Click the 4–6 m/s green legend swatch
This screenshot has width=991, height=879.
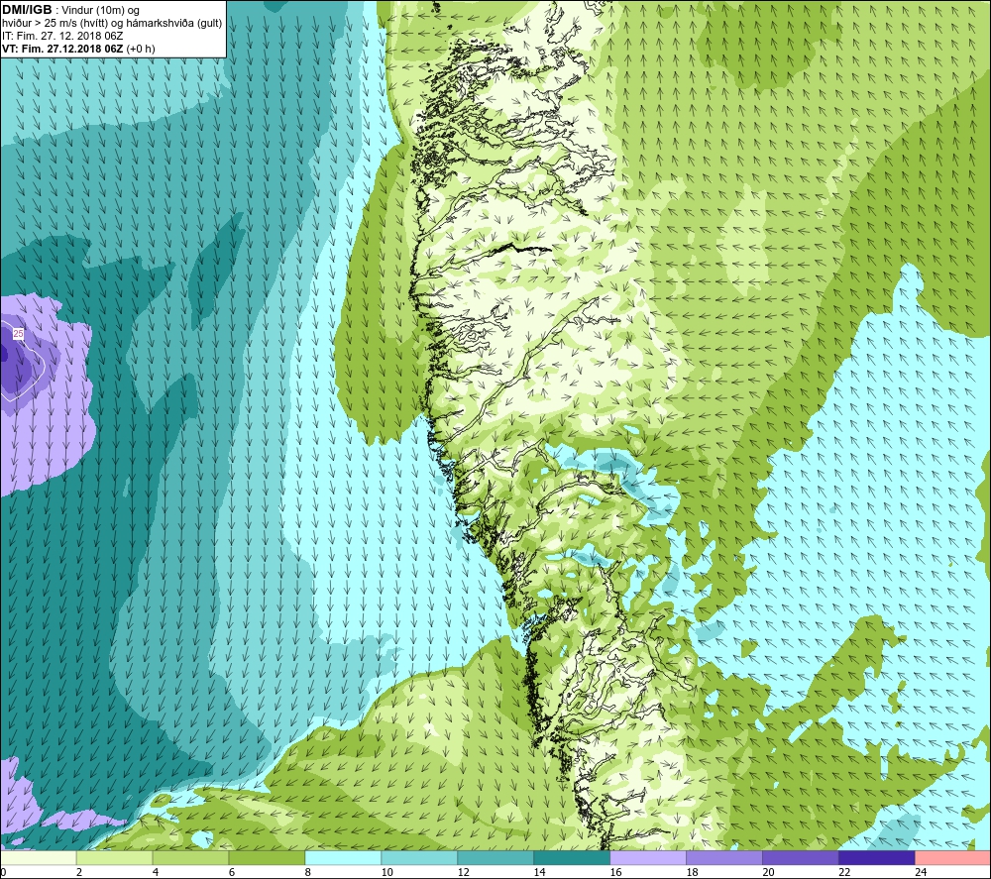coord(191,858)
